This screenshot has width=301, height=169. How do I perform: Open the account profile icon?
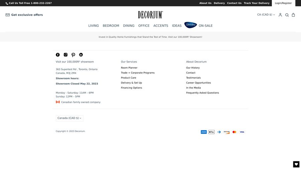(x=280, y=15)
